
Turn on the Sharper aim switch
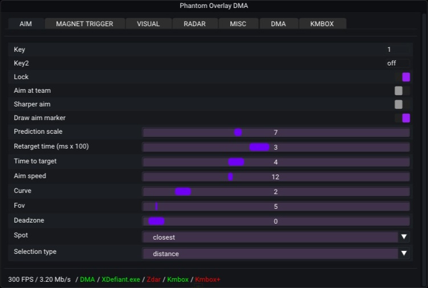402,104
